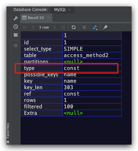This screenshot has height=151, width=138.
Task: Select the Result 50 tab
Action: point(36,18)
